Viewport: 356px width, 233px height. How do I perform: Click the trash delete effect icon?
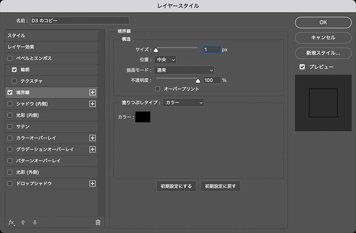tap(98, 222)
